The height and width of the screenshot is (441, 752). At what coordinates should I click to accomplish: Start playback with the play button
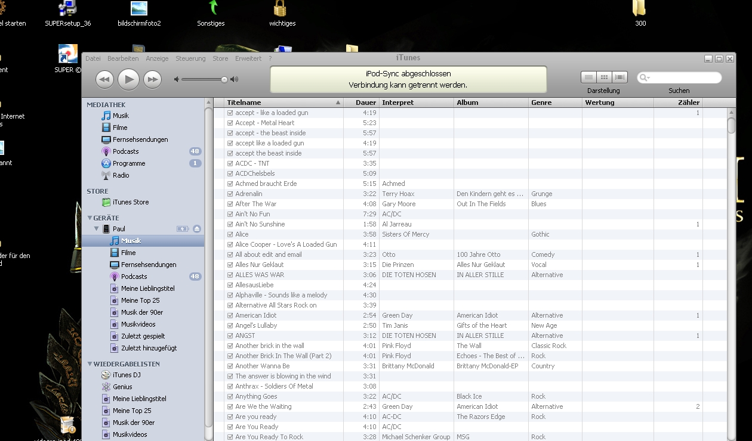click(x=128, y=79)
